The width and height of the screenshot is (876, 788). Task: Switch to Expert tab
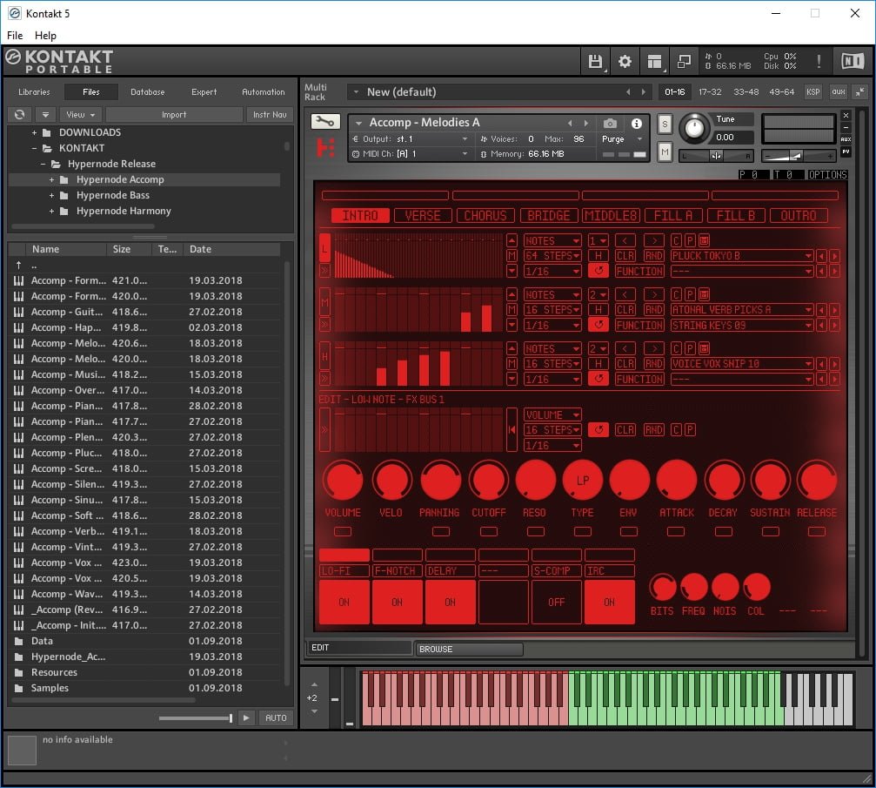[204, 91]
